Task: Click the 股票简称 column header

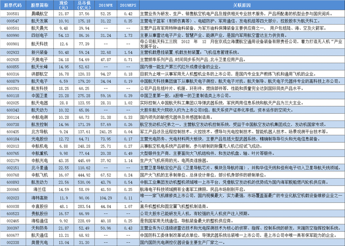Action: click(x=39, y=5)
